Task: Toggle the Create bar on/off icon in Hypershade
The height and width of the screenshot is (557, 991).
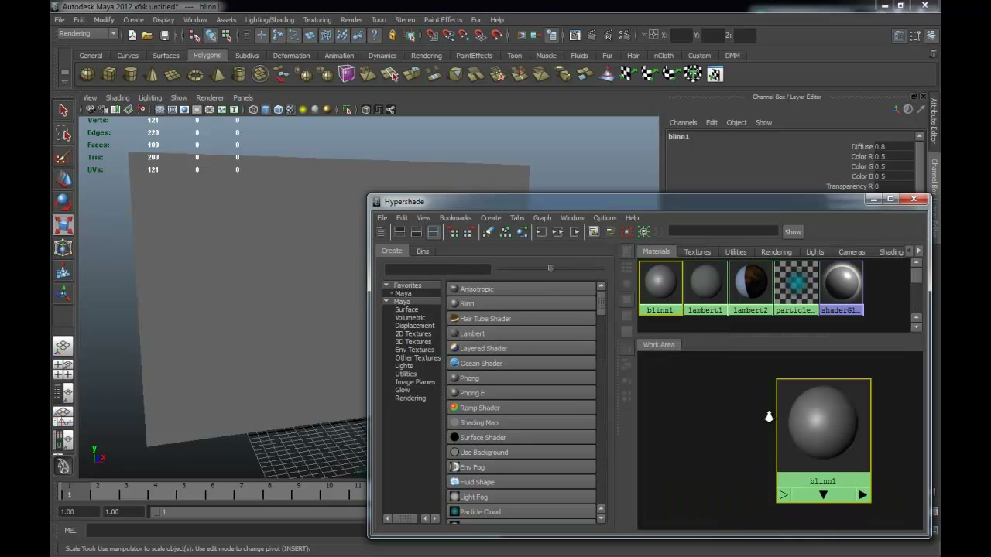Action: tap(381, 232)
